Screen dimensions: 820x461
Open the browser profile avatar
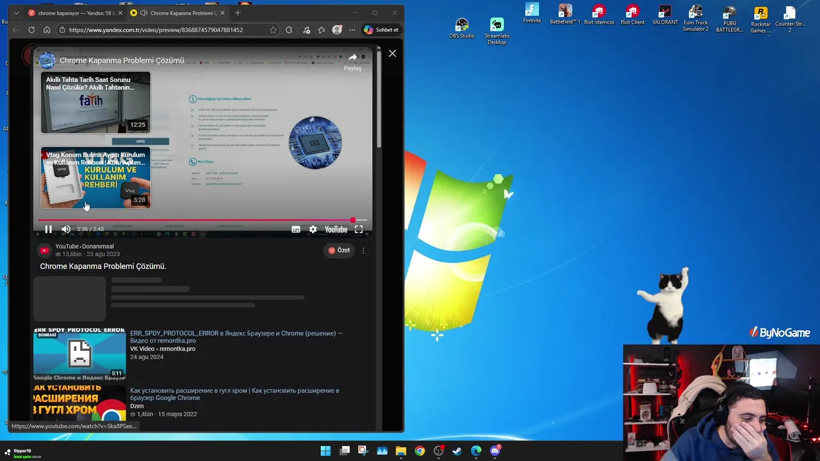pos(337,29)
